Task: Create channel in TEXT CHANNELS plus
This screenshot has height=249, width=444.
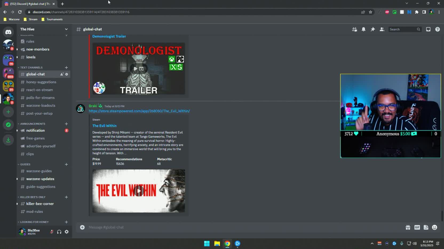Action: point(66,68)
